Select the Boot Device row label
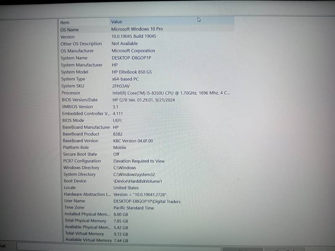Screen dimensions: 335x251 (x=75, y=181)
